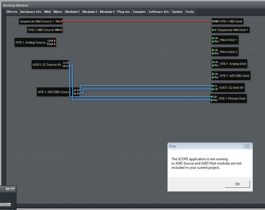Select the XITE-1 Analog Source module label

[31, 42]
